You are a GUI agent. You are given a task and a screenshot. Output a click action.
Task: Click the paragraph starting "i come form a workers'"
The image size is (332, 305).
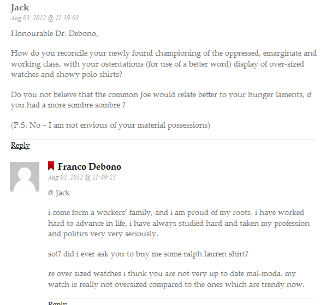[x=179, y=223]
